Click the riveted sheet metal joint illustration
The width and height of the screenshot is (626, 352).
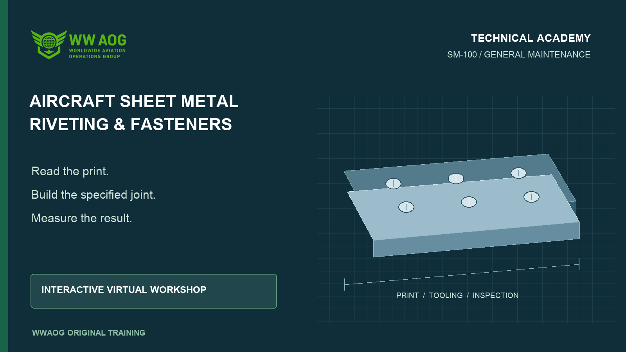coord(462,205)
